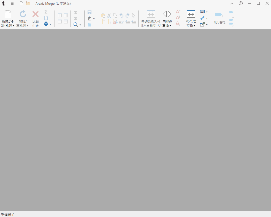Expand the XML format dropdown
Image resolution: width=271 pixels, height=217 pixels.
(x=207, y=12)
